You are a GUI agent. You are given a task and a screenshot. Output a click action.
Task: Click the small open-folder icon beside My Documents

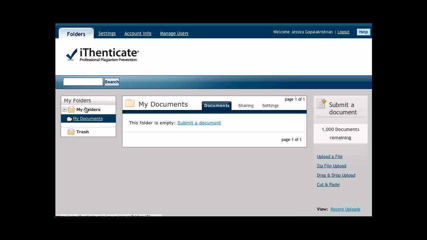69,119
